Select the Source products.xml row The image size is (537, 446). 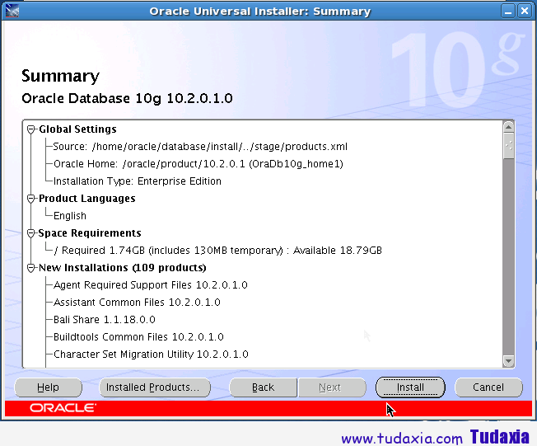pos(200,147)
